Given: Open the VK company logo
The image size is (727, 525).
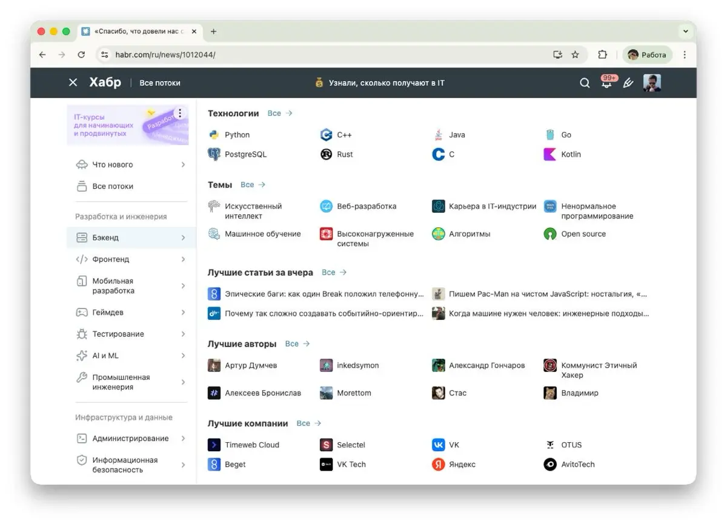Looking at the screenshot, I should pyautogui.click(x=438, y=445).
